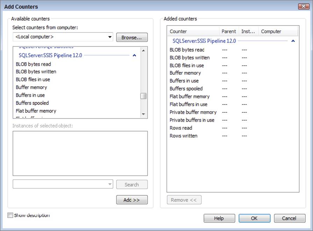Click the counter list scroll down arrow
This screenshot has height=231, width=313.
click(143, 114)
